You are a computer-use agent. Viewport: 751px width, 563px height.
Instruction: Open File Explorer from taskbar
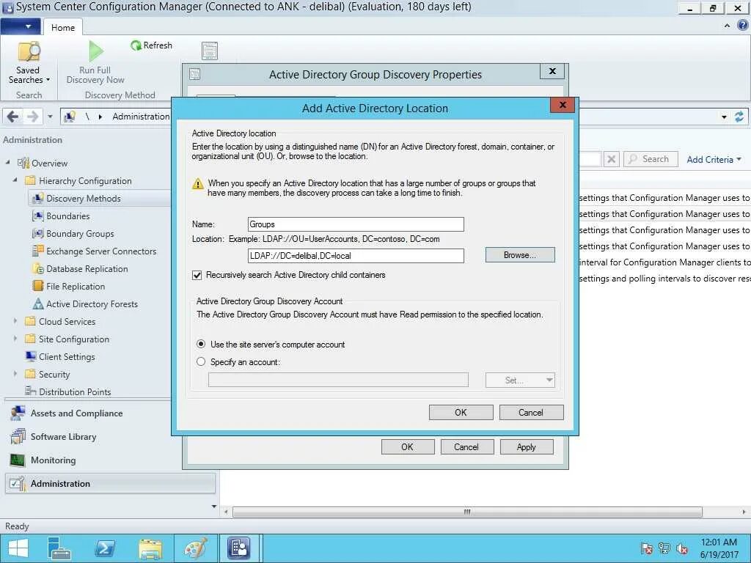(150, 548)
